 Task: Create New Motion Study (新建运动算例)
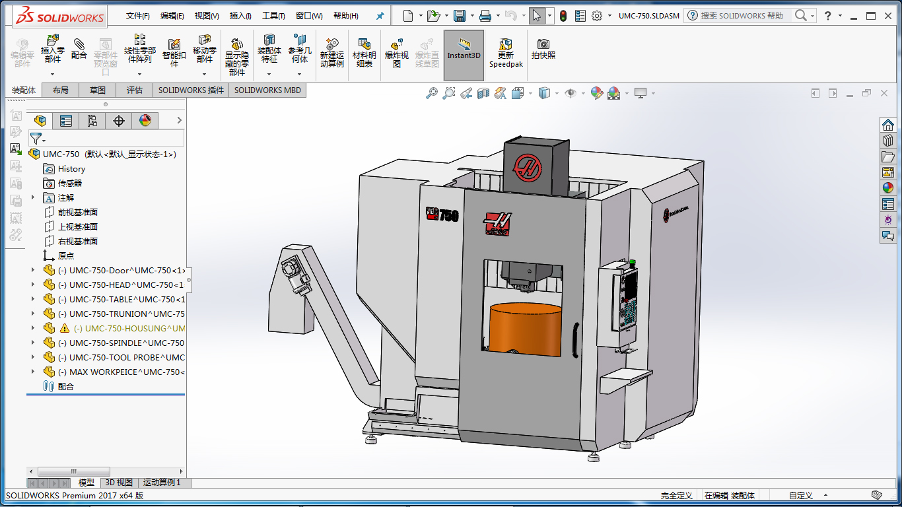tap(332, 53)
